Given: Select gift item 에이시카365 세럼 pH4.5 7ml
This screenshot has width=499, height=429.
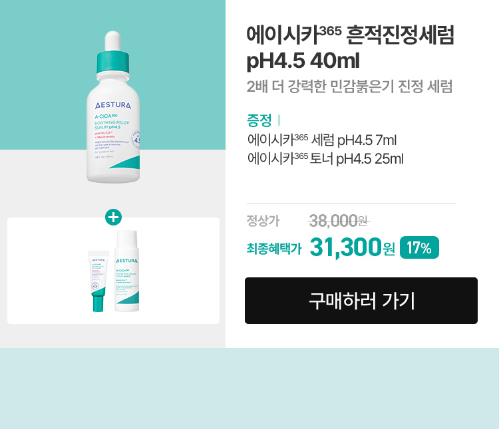Looking at the screenshot, I should point(322,140).
